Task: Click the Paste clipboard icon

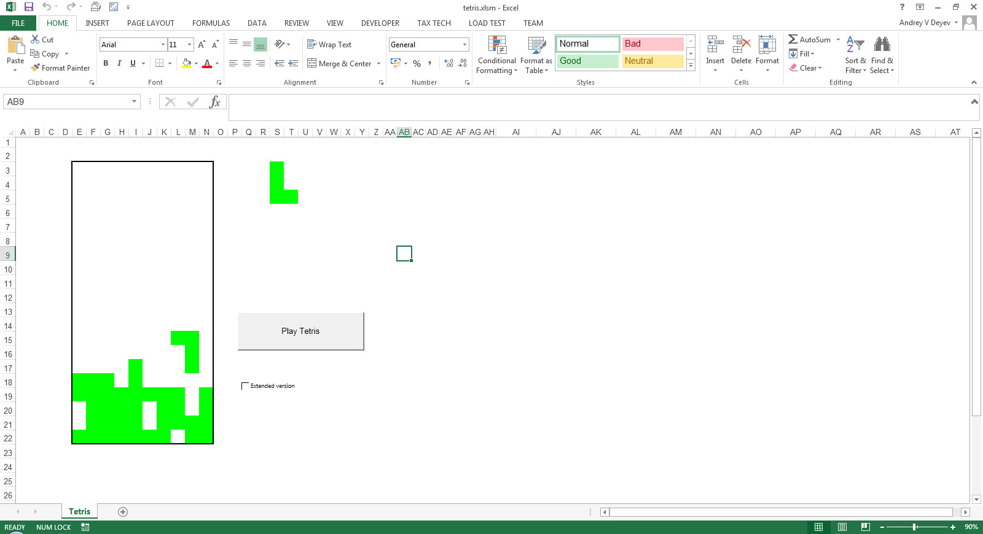Action: [x=15, y=45]
